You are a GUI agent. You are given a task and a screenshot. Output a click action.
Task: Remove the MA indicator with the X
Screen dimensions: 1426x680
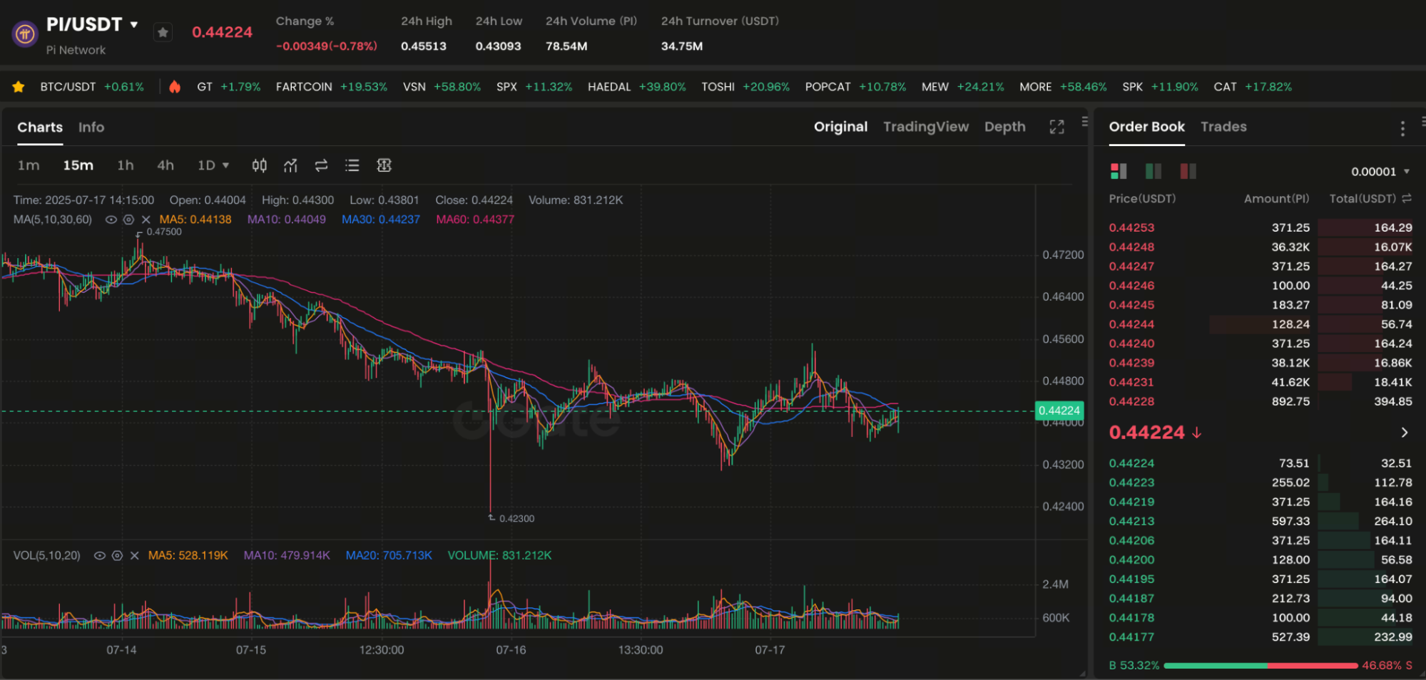click(146, 220)
